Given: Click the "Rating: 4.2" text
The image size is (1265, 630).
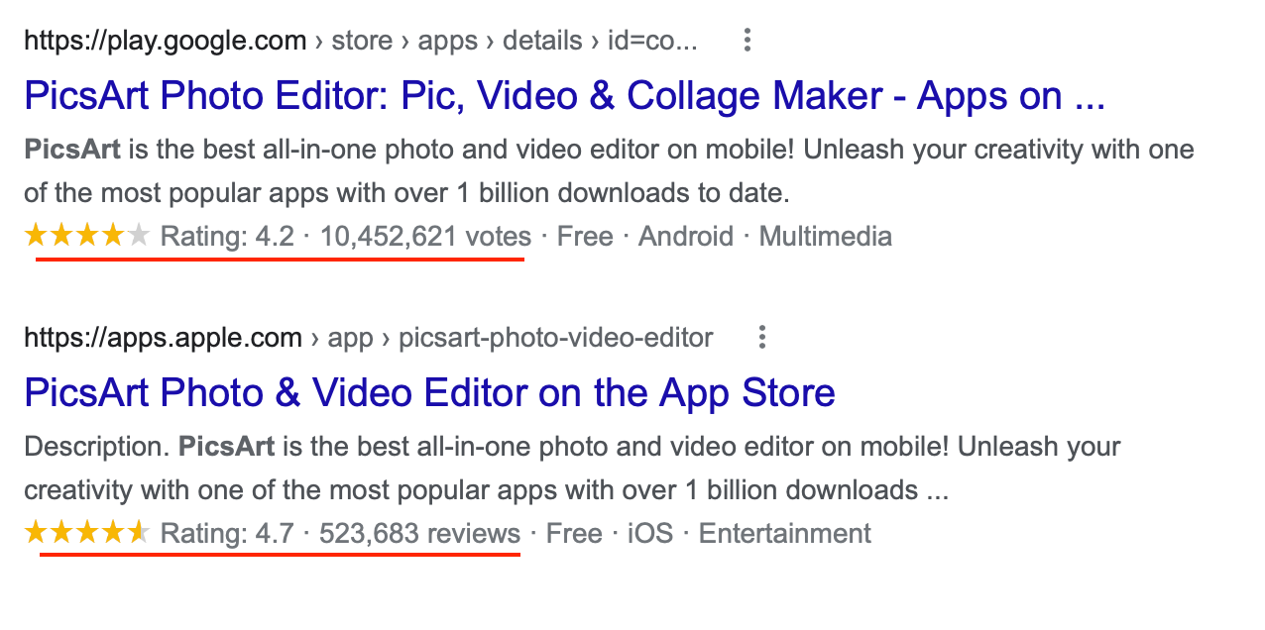Looking at the screenshot, I should (227, 237).
